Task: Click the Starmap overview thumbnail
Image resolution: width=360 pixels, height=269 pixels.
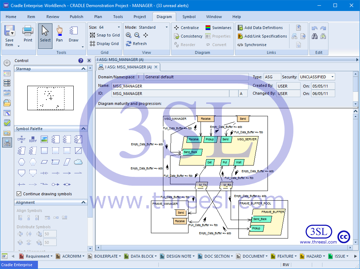Action: (x=50, y=98)
